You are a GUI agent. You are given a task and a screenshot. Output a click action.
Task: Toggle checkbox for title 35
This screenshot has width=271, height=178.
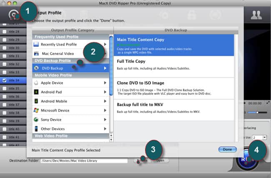point(5,89)
